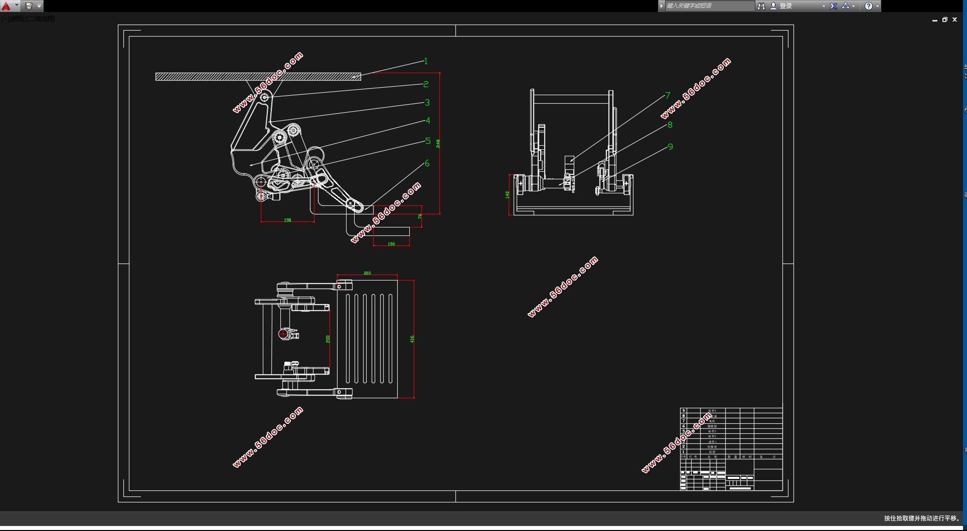This screenshot has width=967, height=531.
Task: Expand the Customize Quick Access Toolbar dropdown
Action: [39, 6]
